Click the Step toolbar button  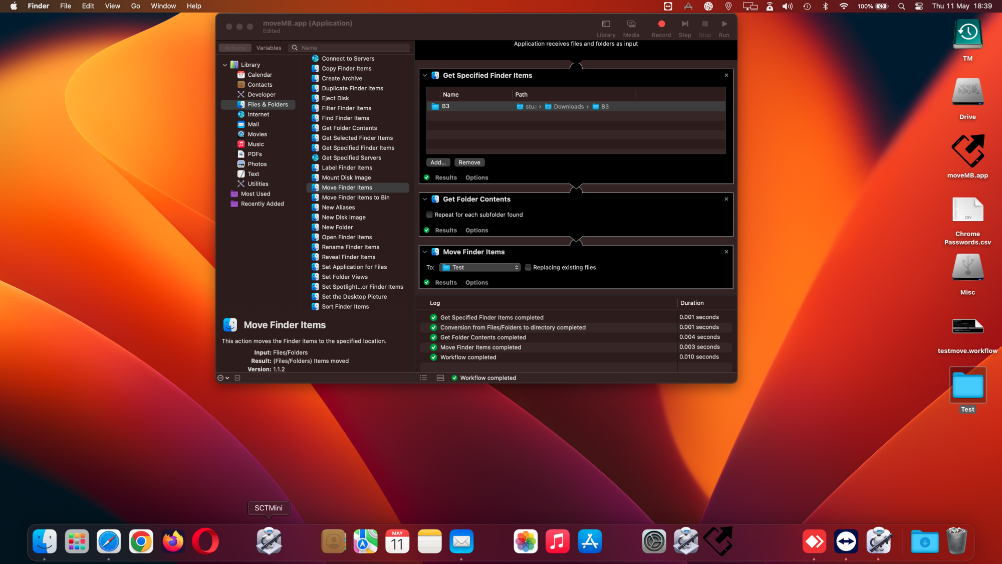(684, 29)
